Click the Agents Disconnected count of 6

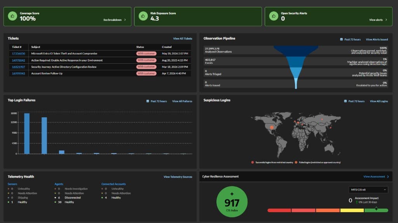pos(59,198)
